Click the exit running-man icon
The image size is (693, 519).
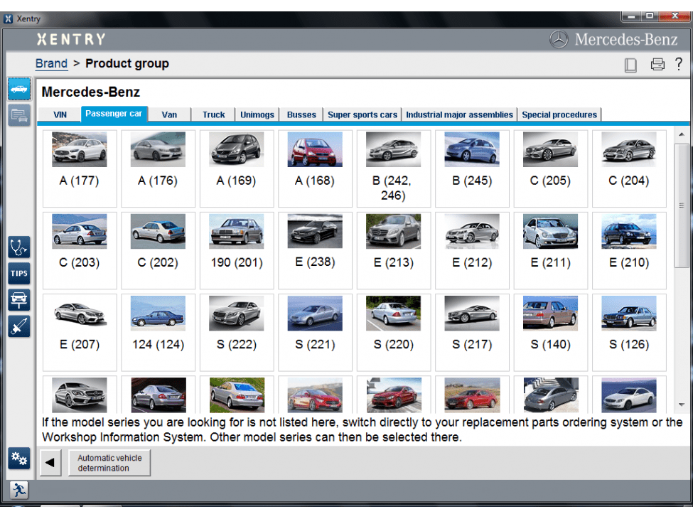(x=18, y=490)
